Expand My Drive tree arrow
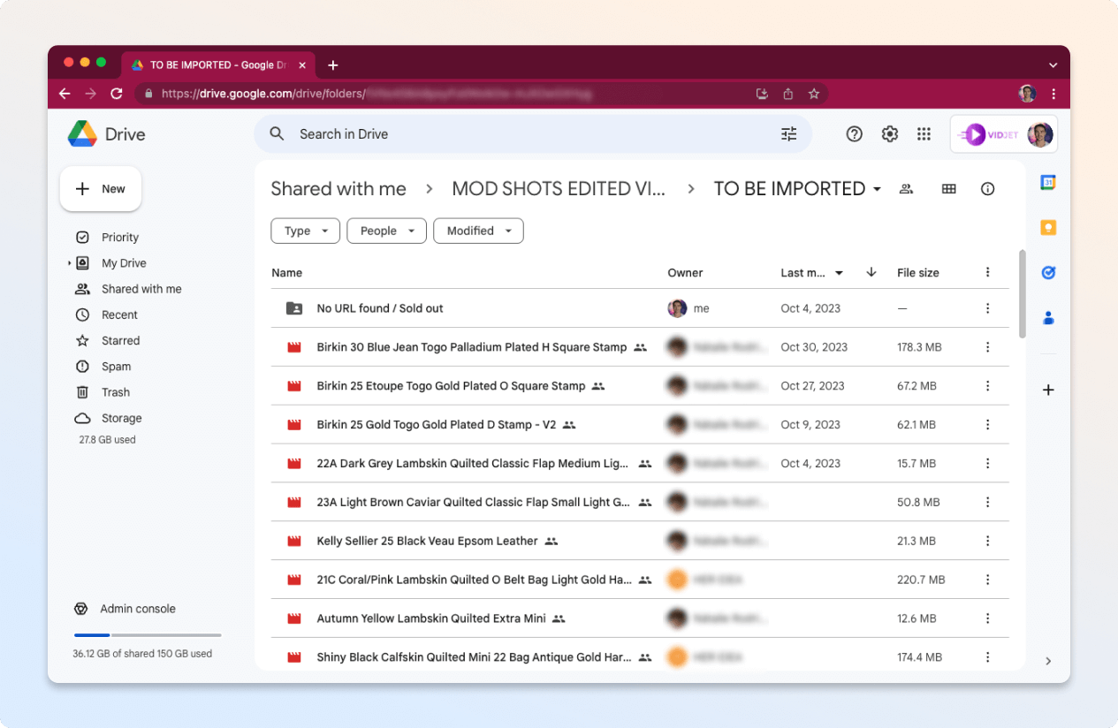 69,263
